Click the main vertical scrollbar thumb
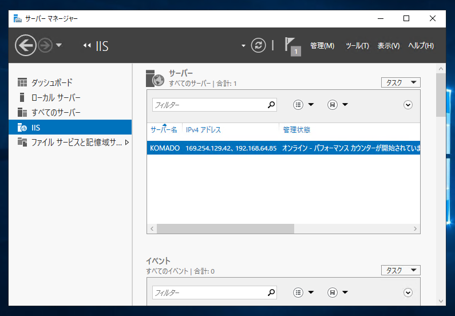This screenshot has width=455, height=316. [441, 95]
